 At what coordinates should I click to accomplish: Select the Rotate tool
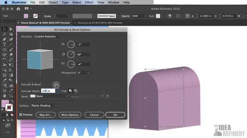pyautogui.click(x=4, y=60)
